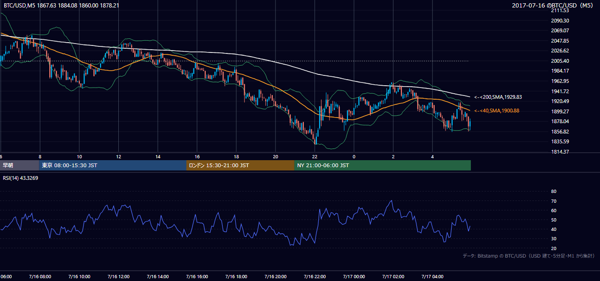Click the 7/16 20:00 time label
The width and height of the screenshot is (600, 281).
click(x=275, y=277)
